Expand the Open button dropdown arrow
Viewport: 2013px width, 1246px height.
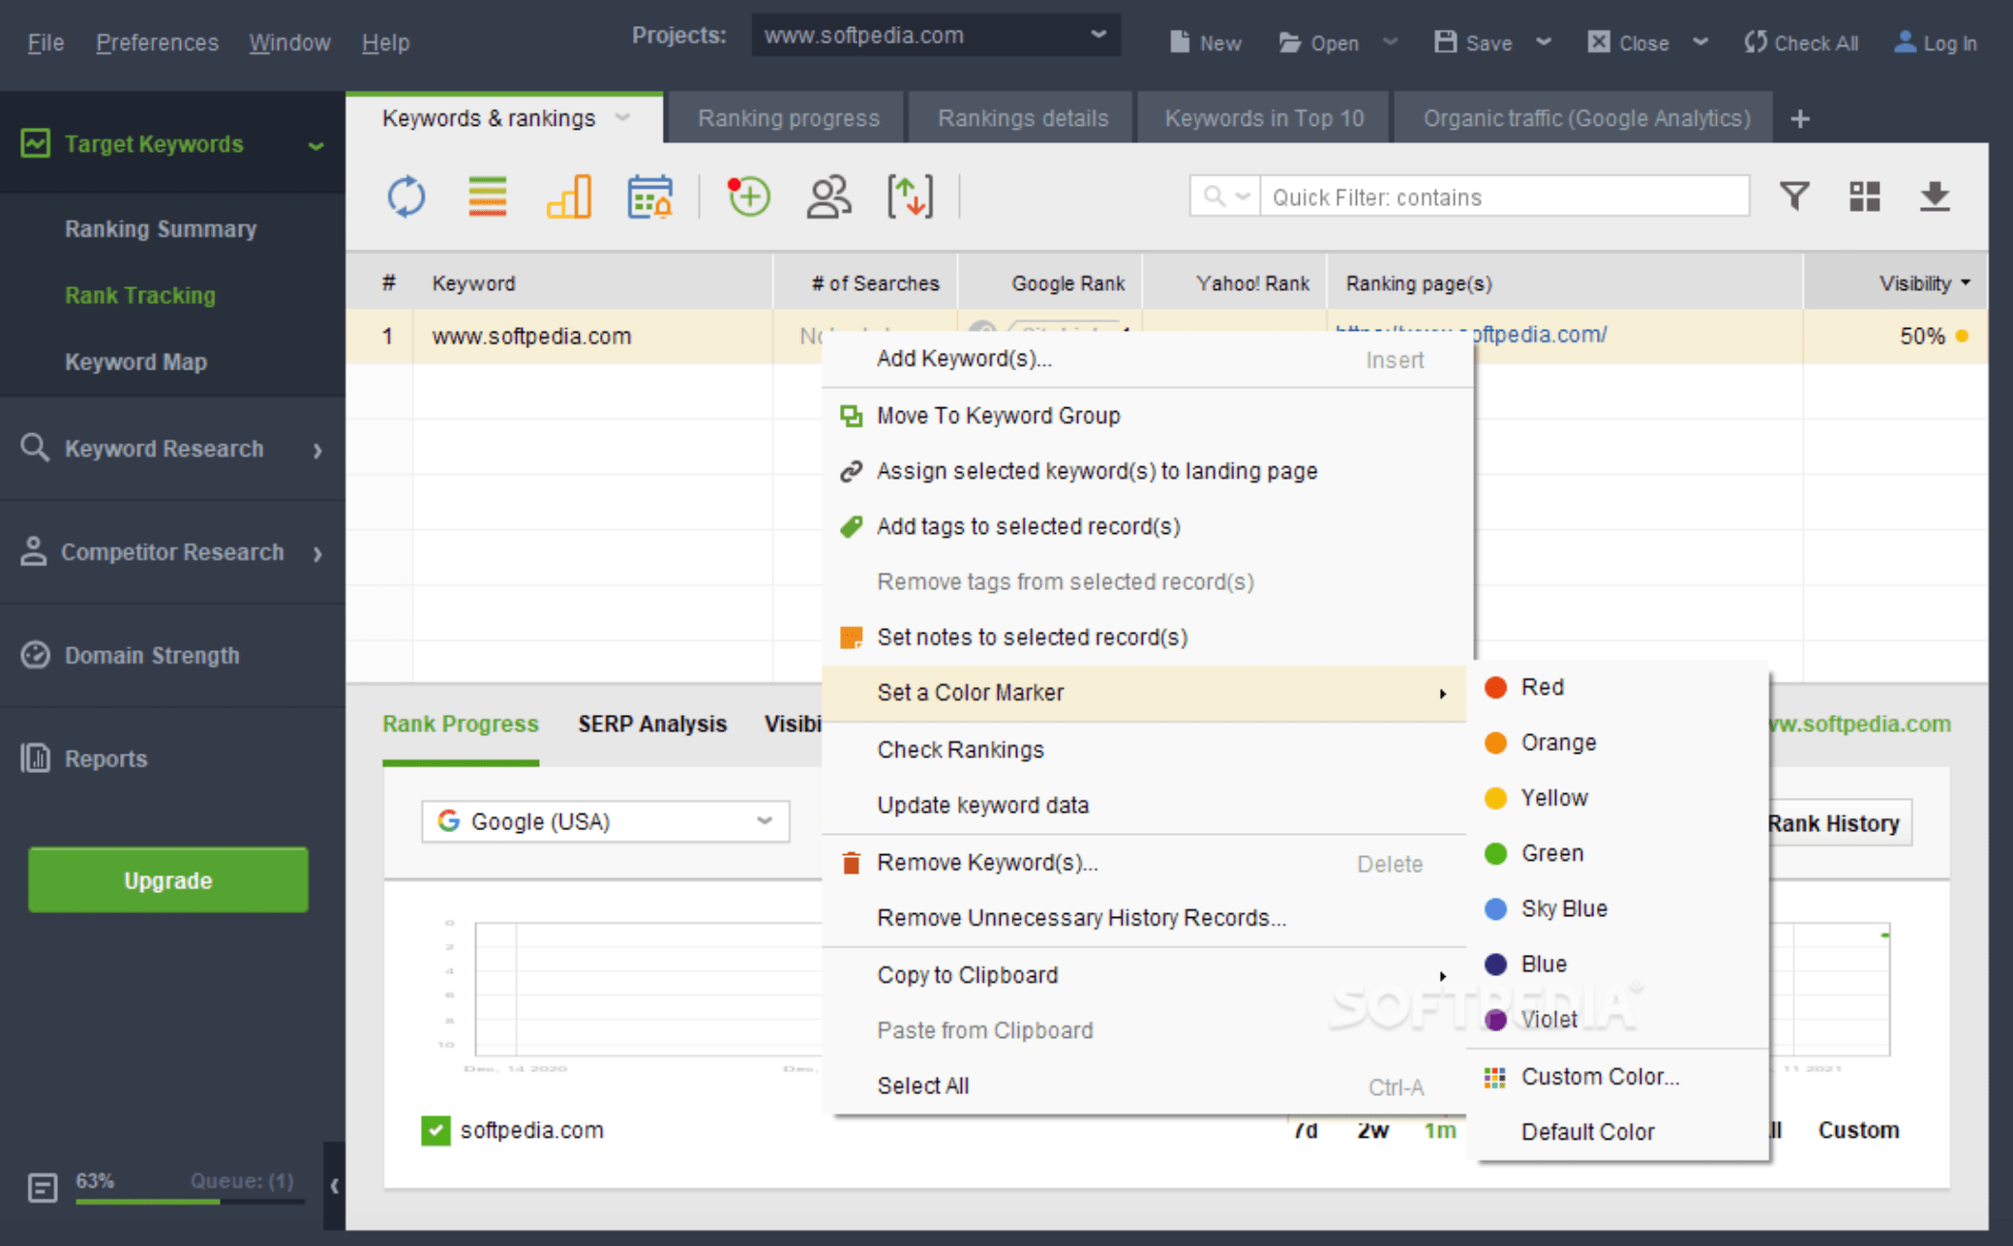pyautogui.click(x=1390, y=43)
